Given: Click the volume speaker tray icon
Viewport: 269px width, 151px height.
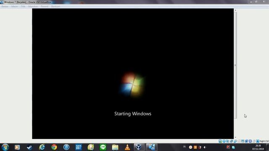Looking at the screenshot, I should pyautogui.click(x=205, y=147).
